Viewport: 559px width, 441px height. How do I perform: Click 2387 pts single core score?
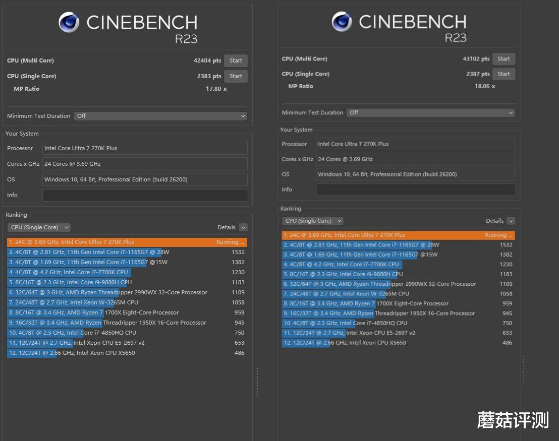pyautogui.click(x=478, y=74)
